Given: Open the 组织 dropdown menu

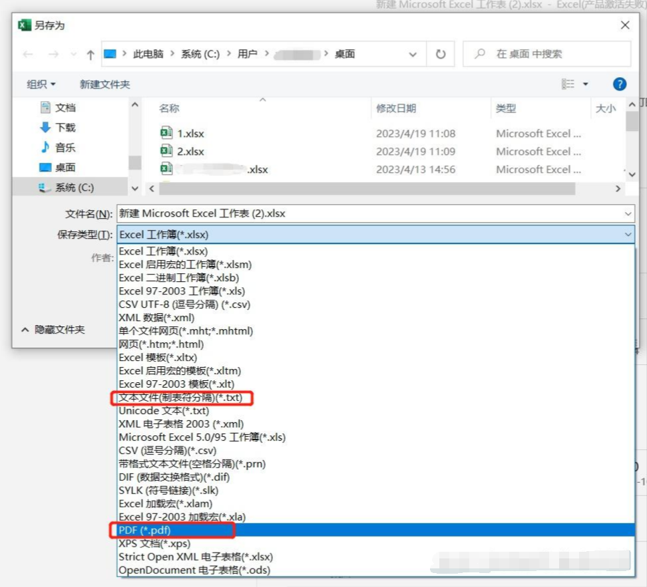Looking at the screenshot, I should 41,84.
